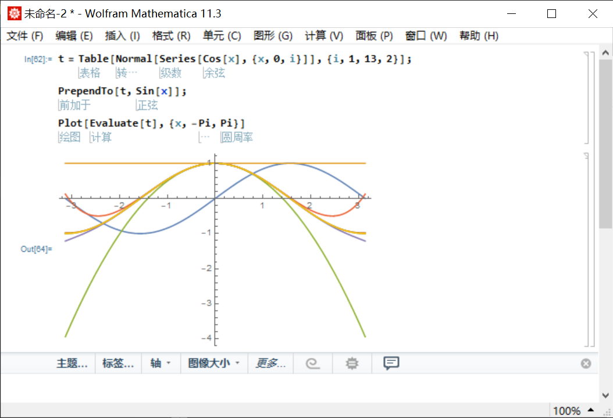This screenshot has height=418, width=613.
Task: Open the 100% magnification dropdown
Action: [573, 410]
